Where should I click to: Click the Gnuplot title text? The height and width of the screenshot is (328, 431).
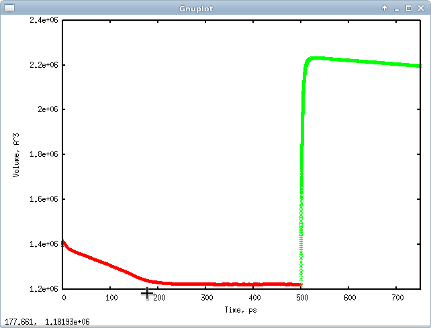(196, 9)
